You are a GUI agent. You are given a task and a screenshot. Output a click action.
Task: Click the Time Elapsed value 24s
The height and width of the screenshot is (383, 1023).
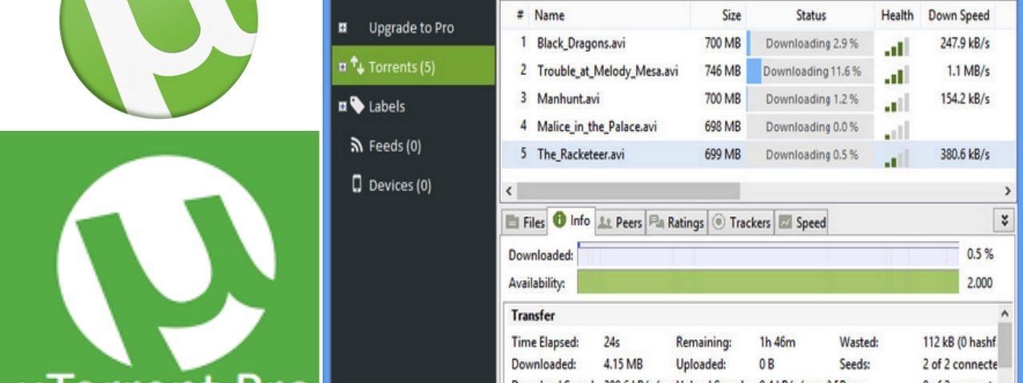tap(611, 342)
